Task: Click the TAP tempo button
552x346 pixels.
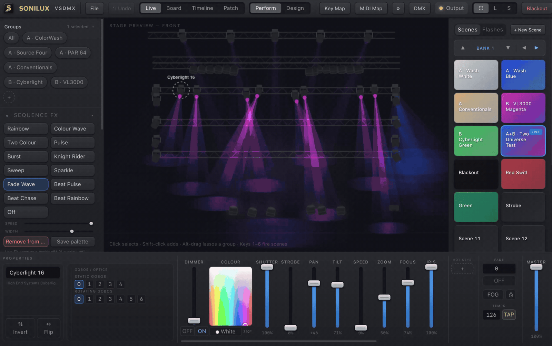Action: 509,315
